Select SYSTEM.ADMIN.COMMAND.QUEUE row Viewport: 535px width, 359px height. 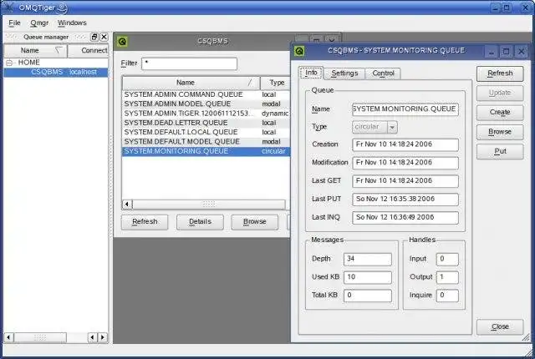click(x=206, y=94)
